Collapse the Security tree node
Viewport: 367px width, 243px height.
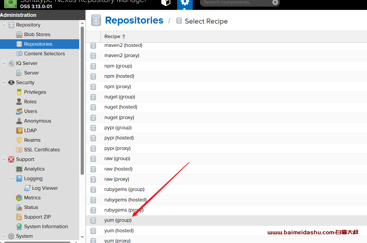(x=4, y=83)
